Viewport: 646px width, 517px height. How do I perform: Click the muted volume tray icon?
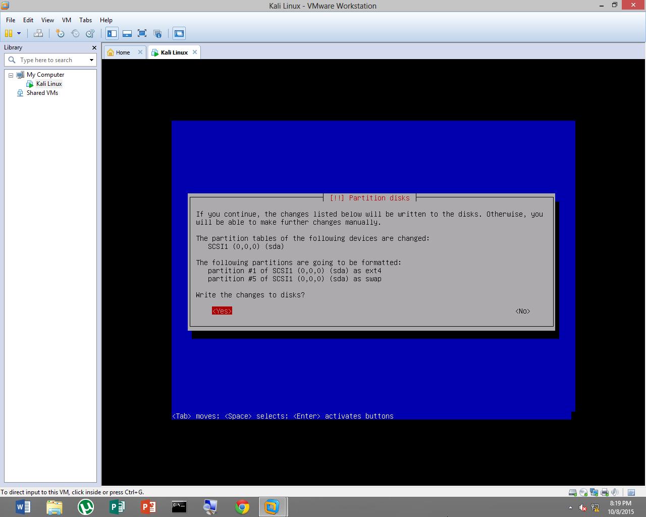(x=583, y=507)
